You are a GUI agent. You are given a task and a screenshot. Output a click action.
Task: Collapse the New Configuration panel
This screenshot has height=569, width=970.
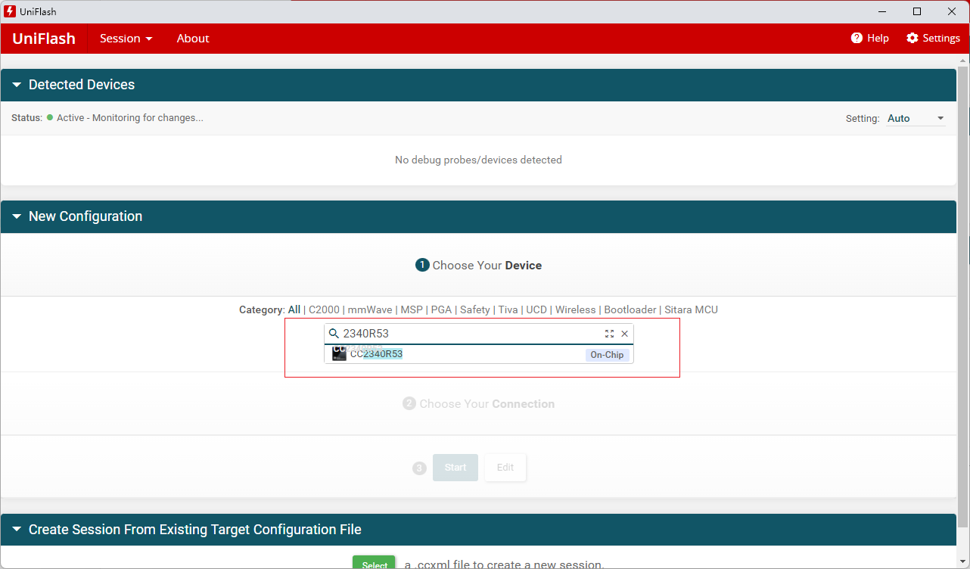coord(17,216)
